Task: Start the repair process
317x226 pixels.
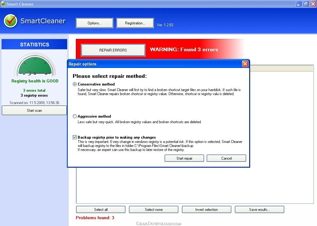Action: (x=184, y=158)
